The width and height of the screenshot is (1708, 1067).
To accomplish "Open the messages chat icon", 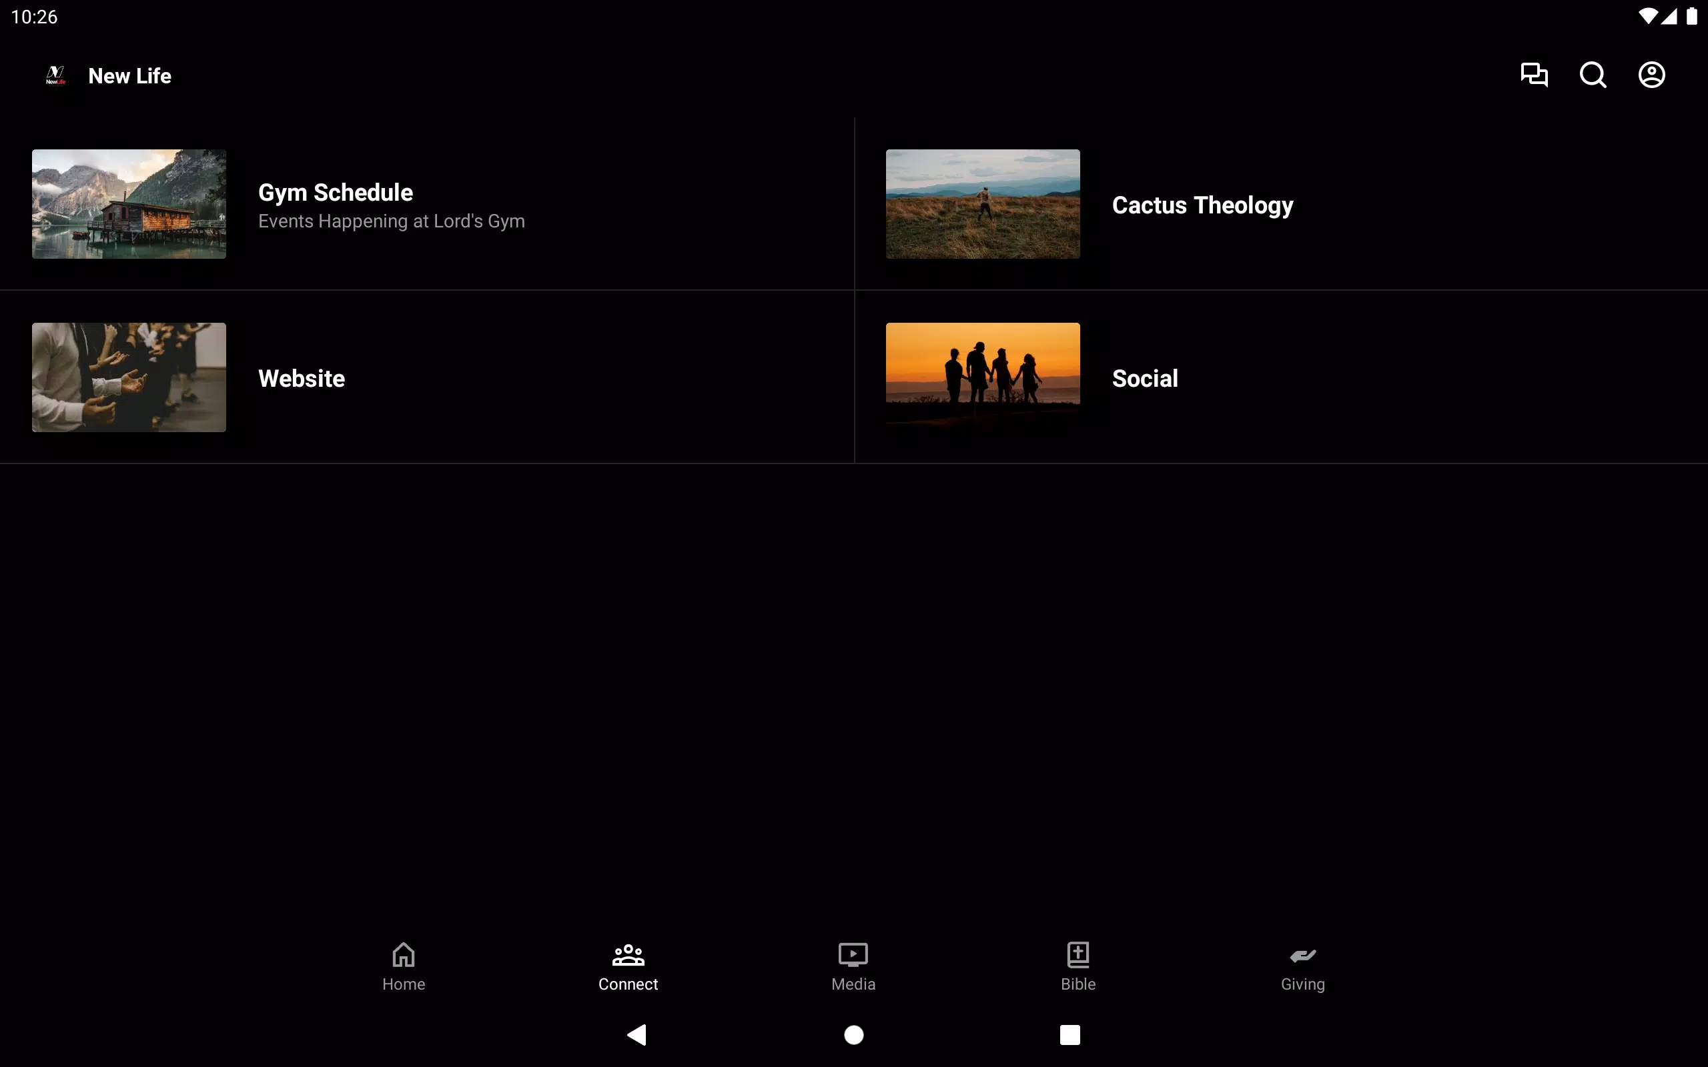I will pos(1534,75).
